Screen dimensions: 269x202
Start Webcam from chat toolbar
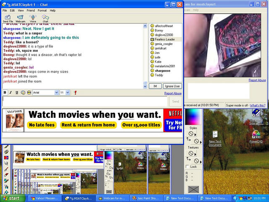tap(20, 19)
